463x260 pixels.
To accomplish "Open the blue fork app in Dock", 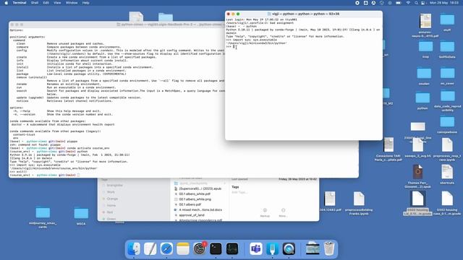I will click(x=272, y=248).
